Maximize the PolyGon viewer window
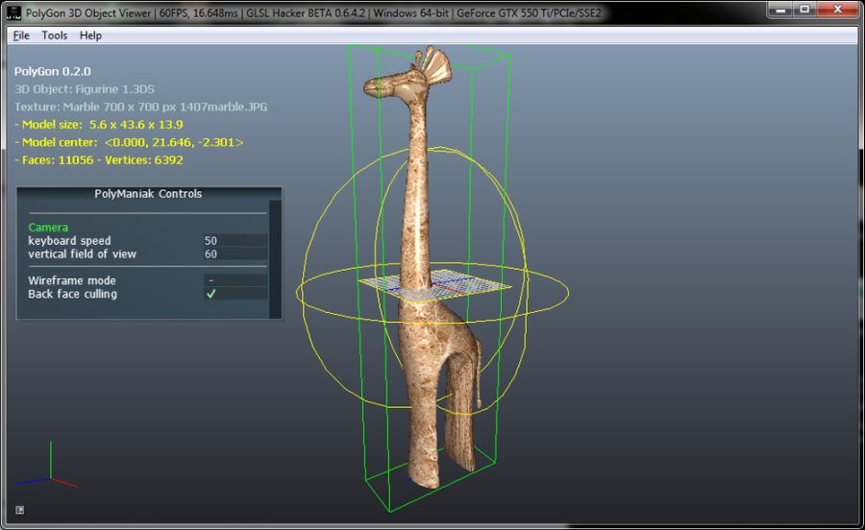The image size is (865, 530). [x=805, y=10]
